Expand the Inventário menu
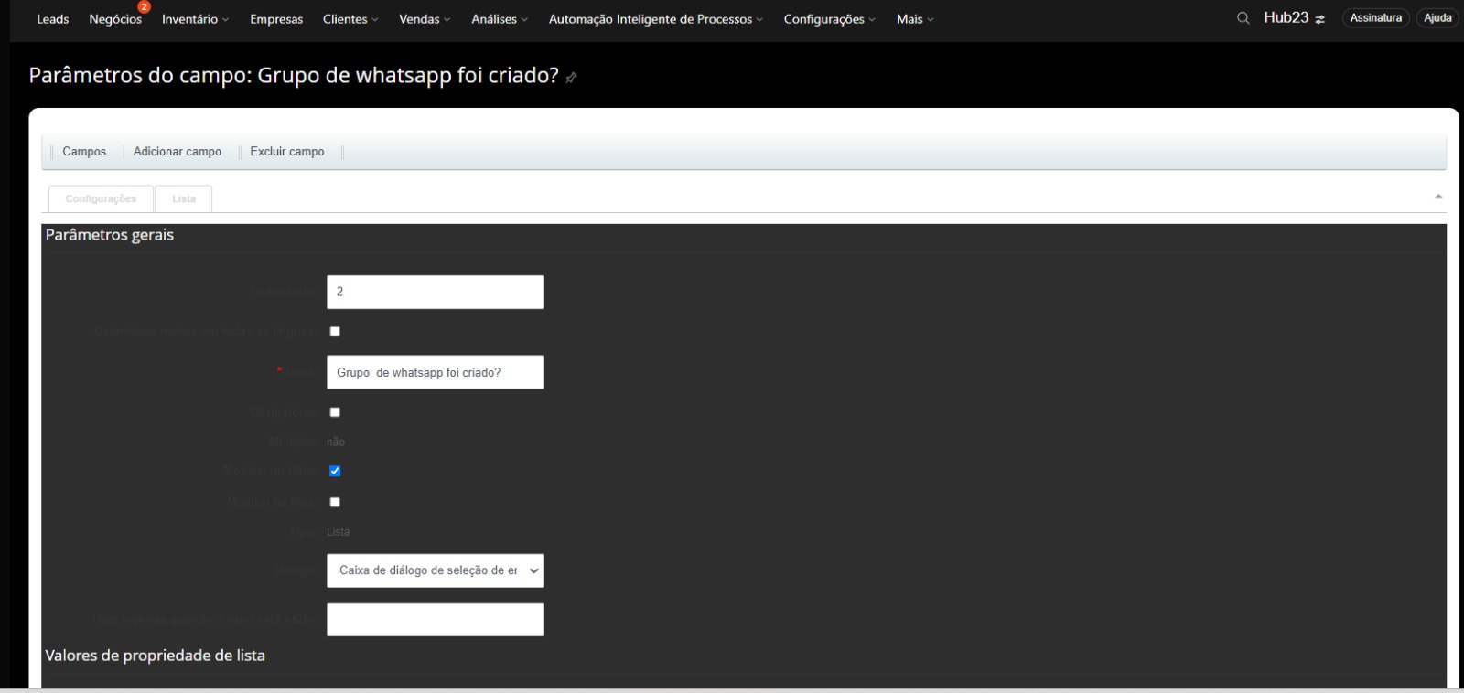 tap(195, 19)
